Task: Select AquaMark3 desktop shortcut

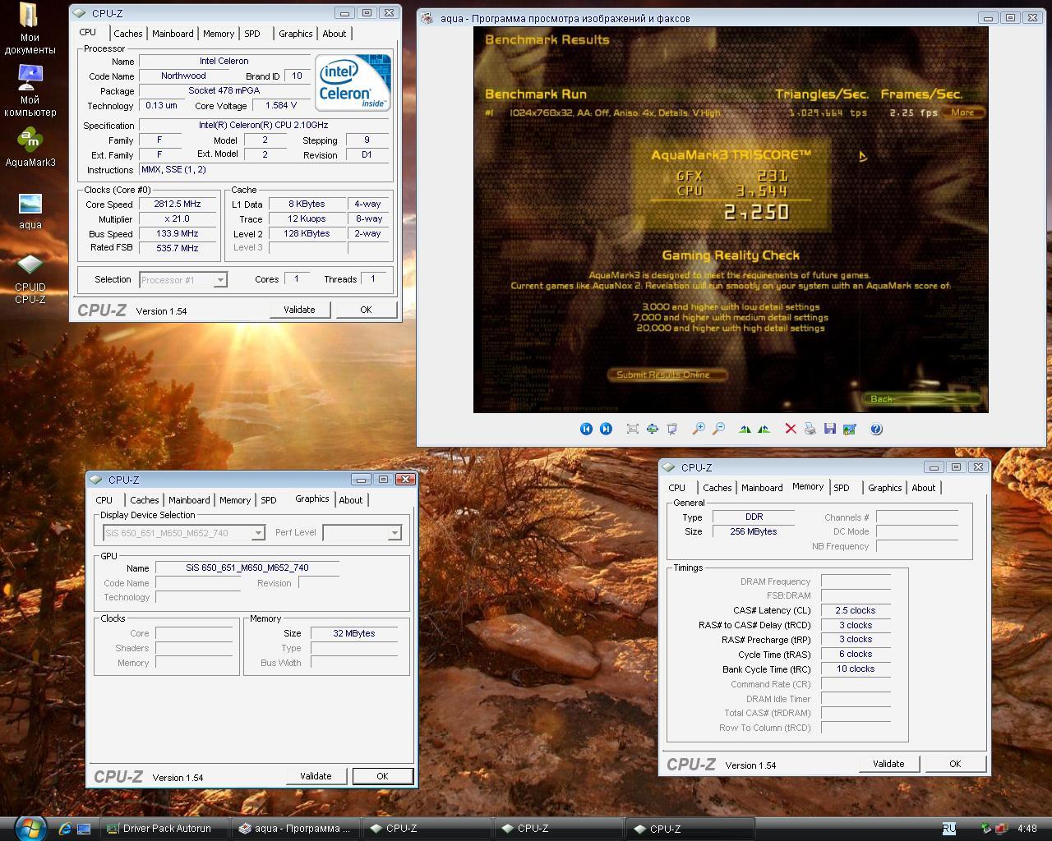Action: 30,148
